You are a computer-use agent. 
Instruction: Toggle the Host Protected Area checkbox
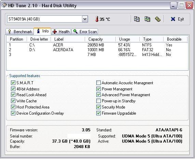[x=13, y=107]
